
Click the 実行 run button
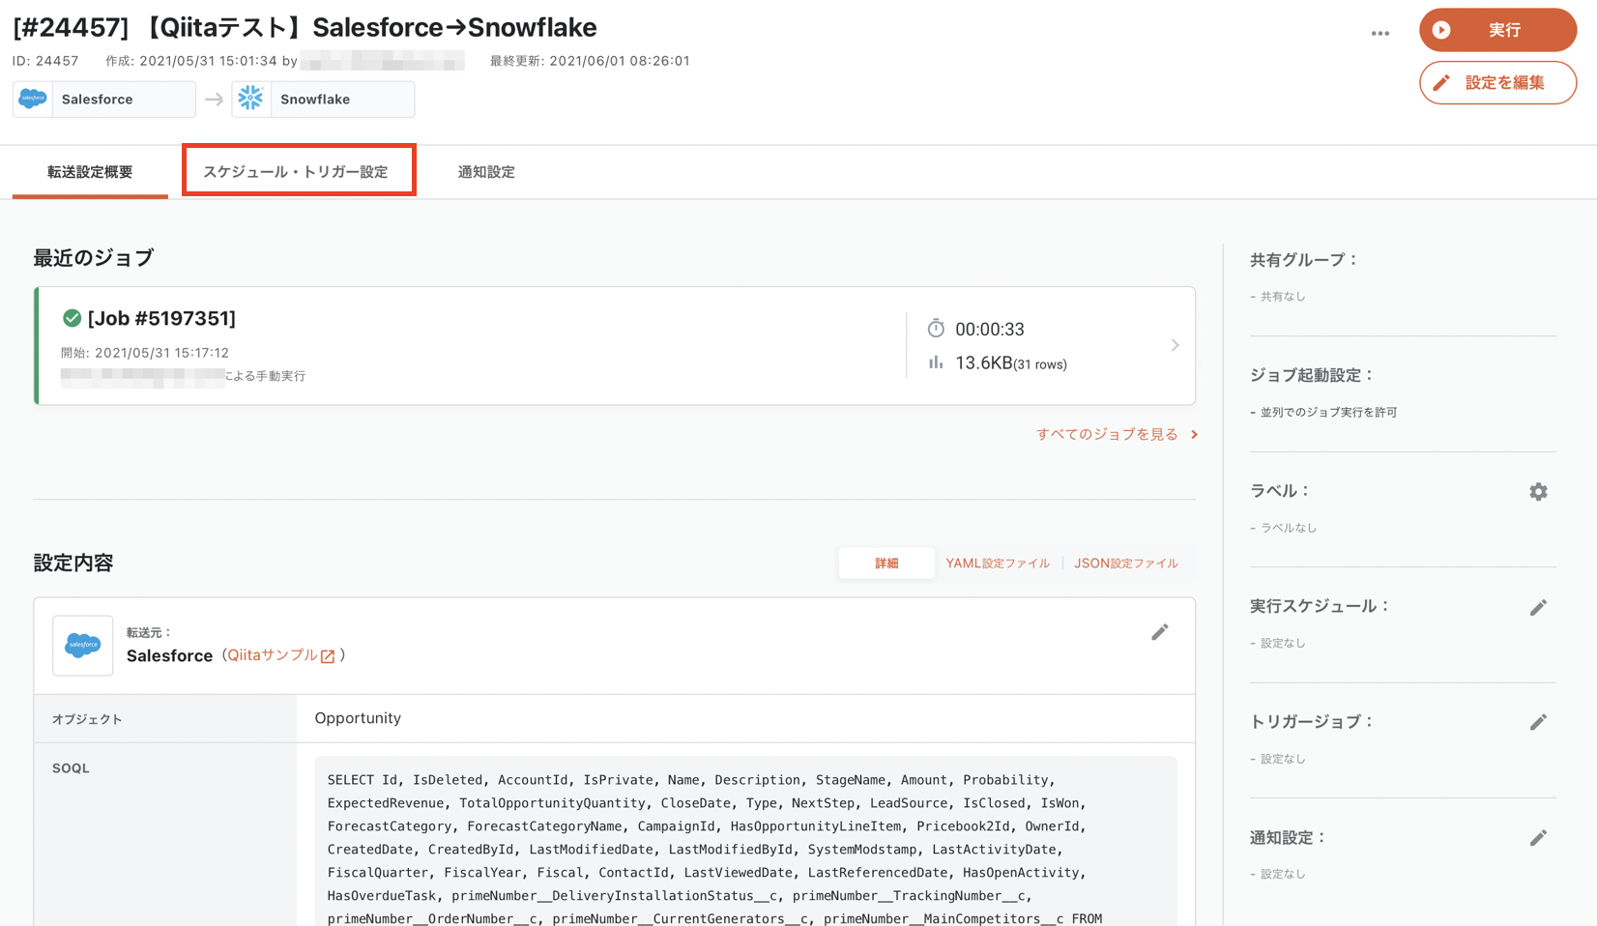click(1497, 30)
